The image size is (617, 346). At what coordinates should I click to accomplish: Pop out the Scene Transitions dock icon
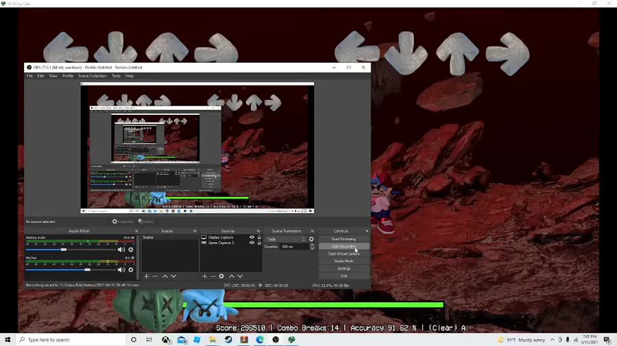tap(312, 231)
